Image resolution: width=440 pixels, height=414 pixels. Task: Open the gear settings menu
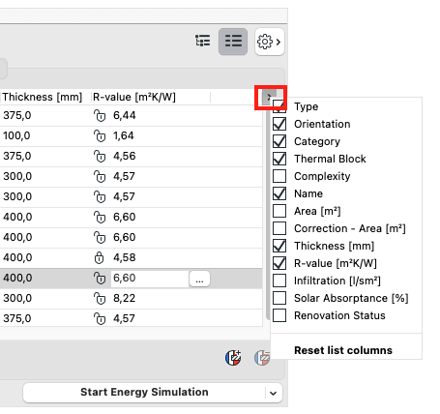pos(270,42)
